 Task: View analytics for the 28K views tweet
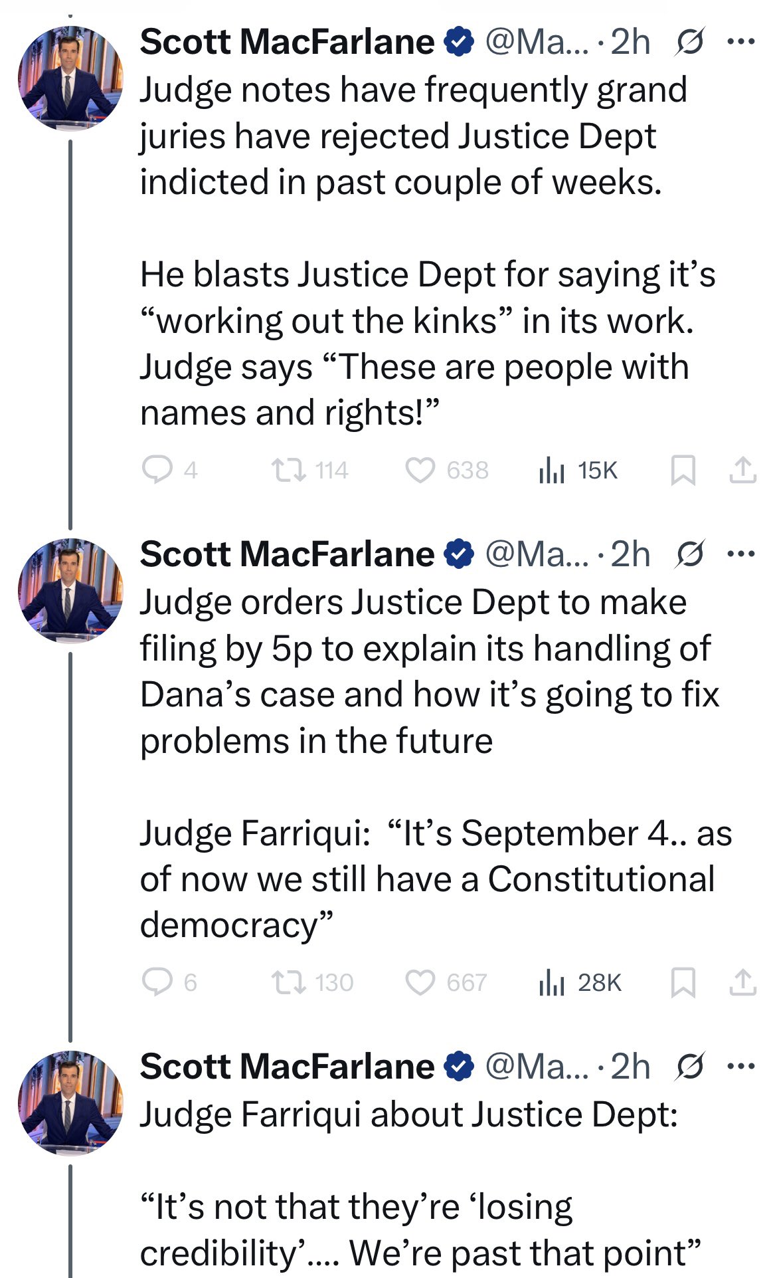(551, 982)
